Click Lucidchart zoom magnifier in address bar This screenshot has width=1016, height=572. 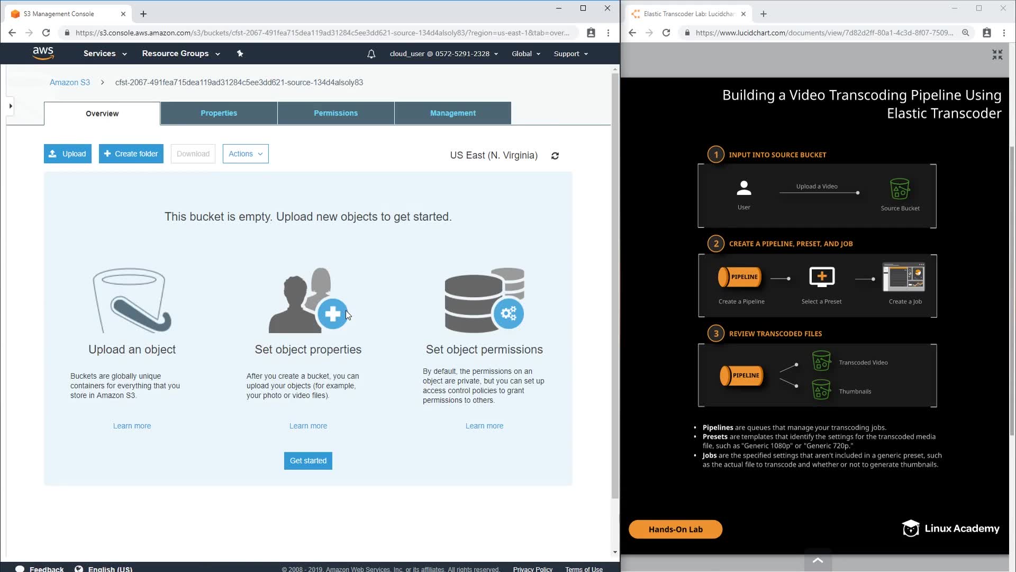point(965,33)
